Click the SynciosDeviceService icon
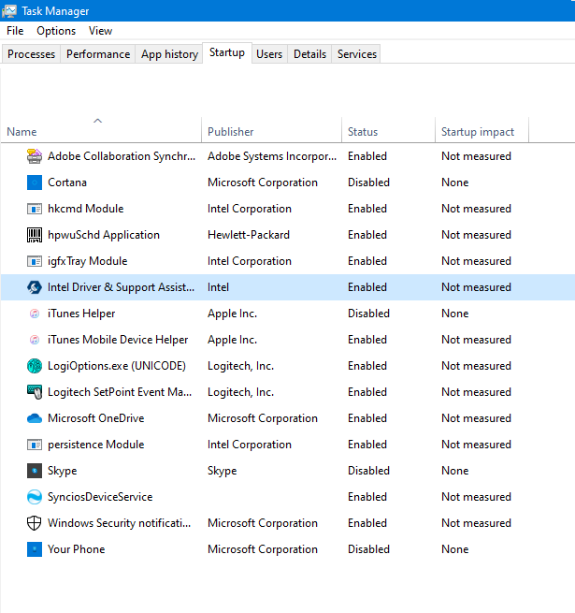575x613 pixels. [x=35, y=497]
